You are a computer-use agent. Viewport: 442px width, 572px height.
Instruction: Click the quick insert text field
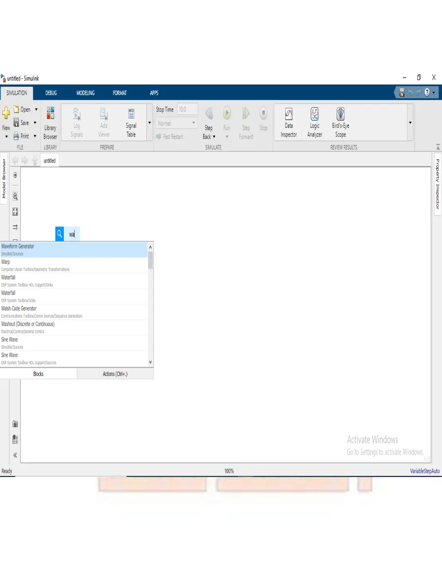(x=72, y=234)
